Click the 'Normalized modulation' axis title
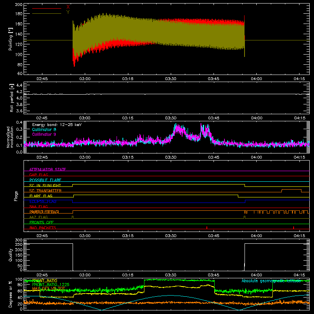This screenshot has height=314, width=314. point(10,137)
